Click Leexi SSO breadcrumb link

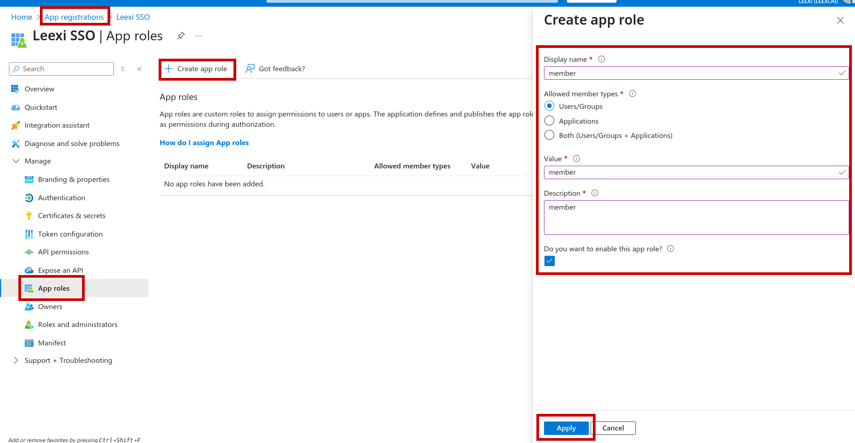pyautogui.click(x=133, y=17)
